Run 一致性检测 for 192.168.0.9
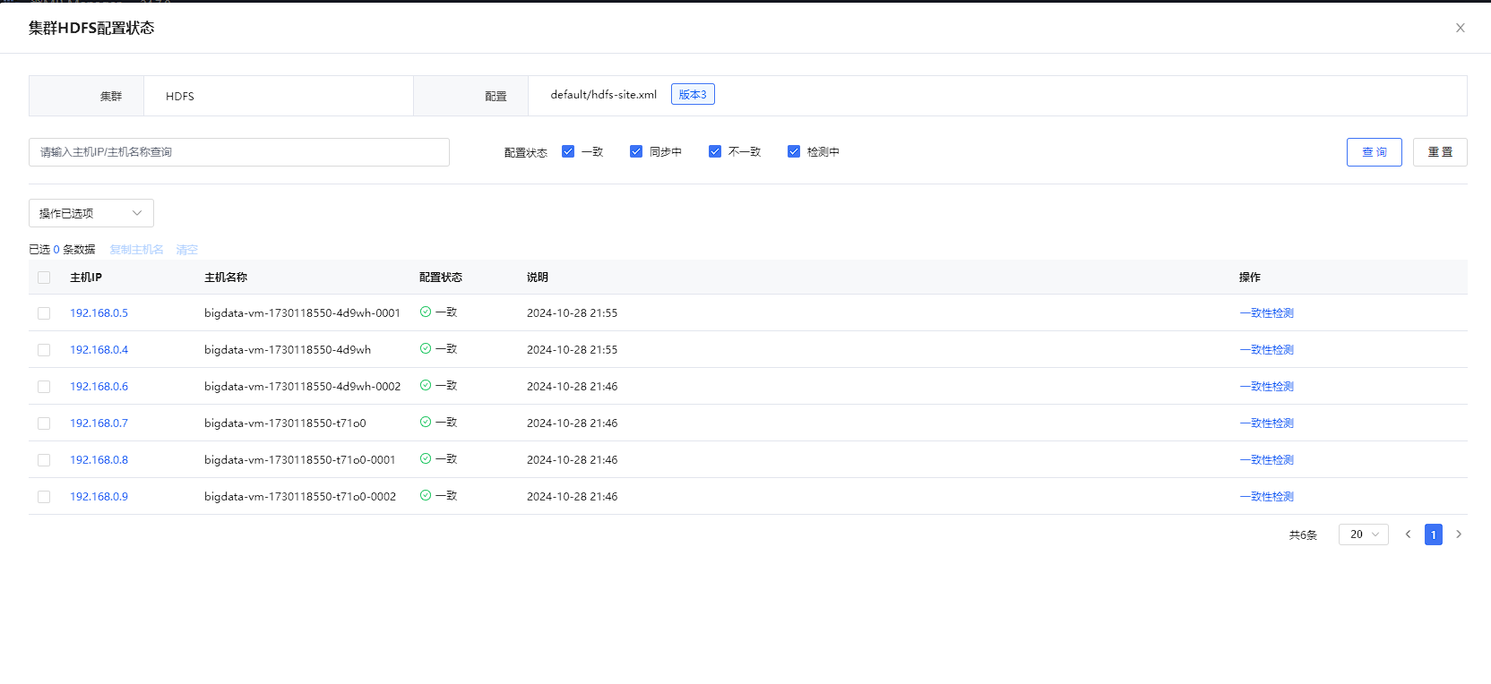The height and width of the screenshot is (684, 1491). [1266, 497]
